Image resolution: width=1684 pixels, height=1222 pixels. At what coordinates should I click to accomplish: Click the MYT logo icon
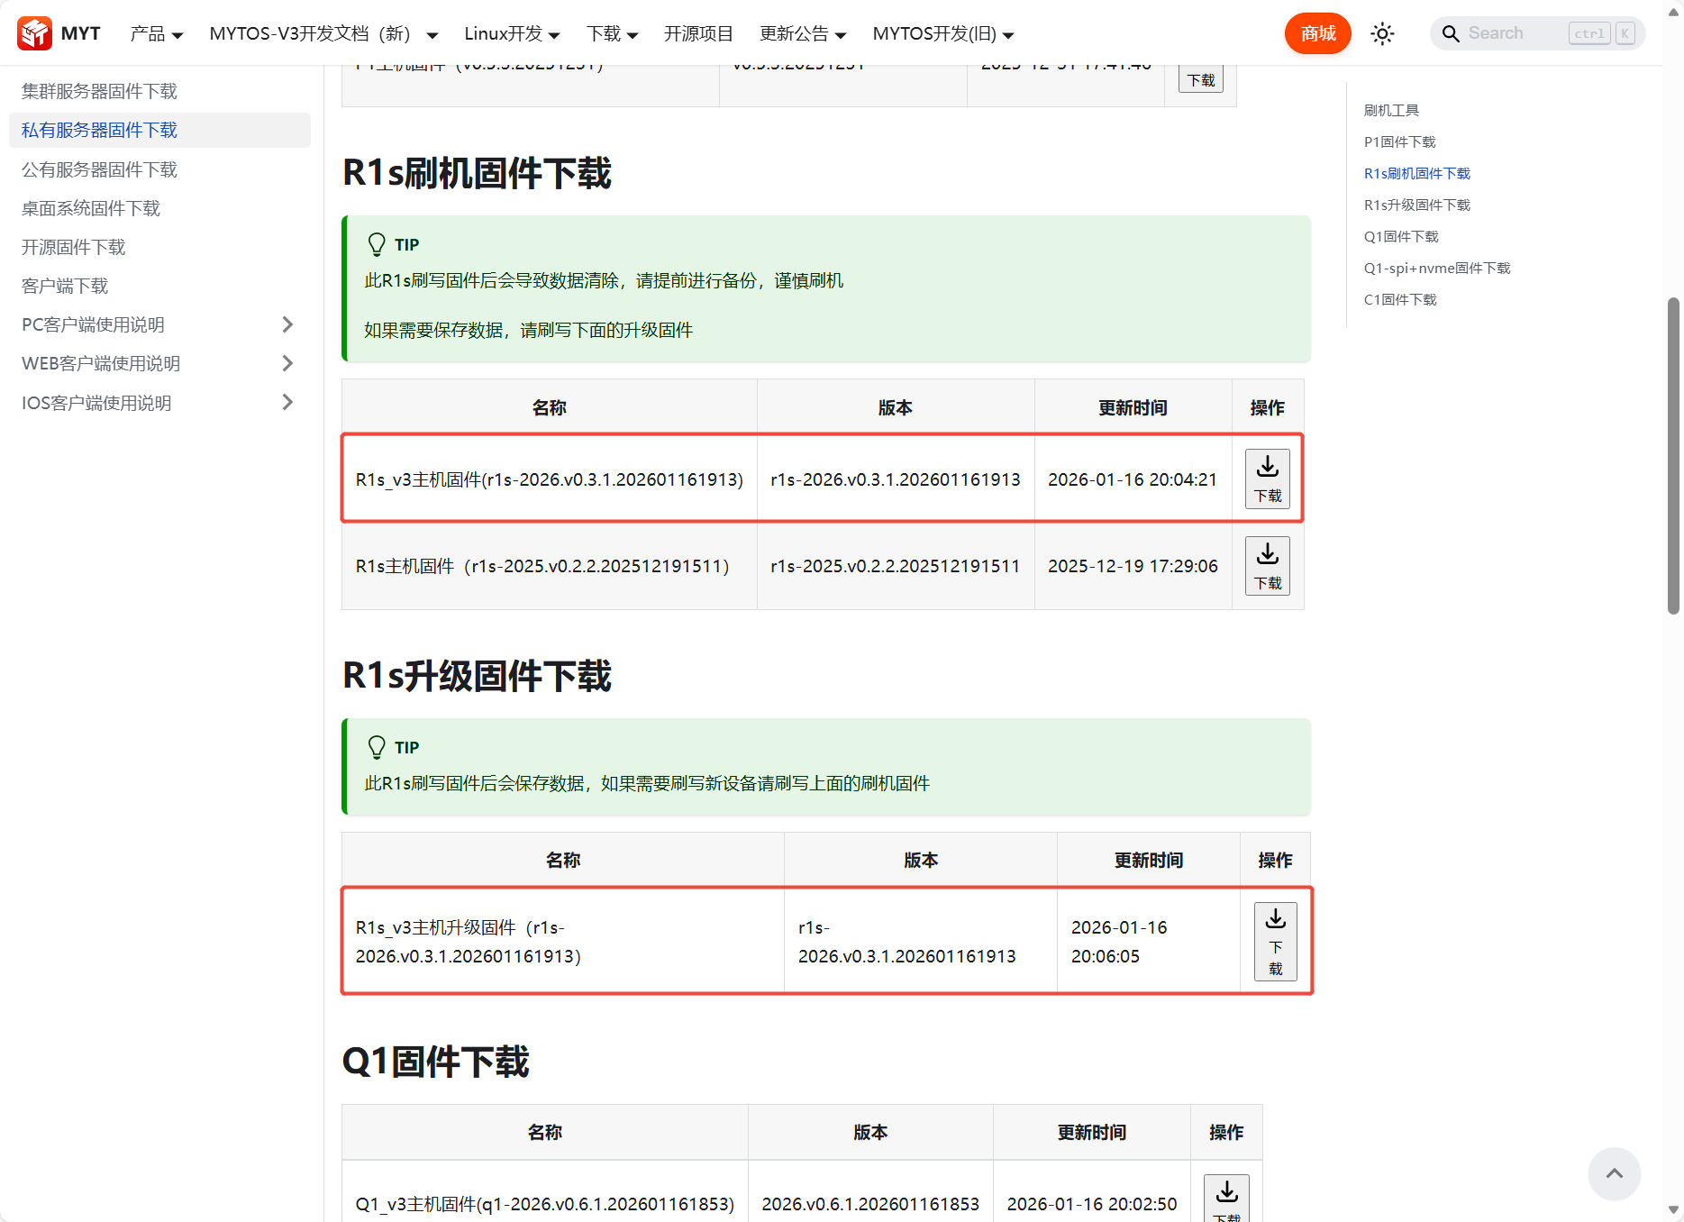point(35,33)
